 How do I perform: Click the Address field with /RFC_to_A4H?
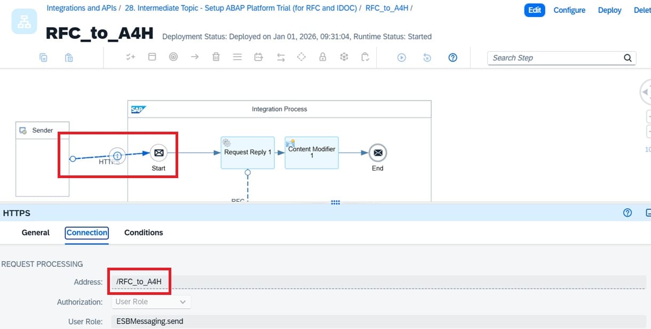click(x=374, y=282)
